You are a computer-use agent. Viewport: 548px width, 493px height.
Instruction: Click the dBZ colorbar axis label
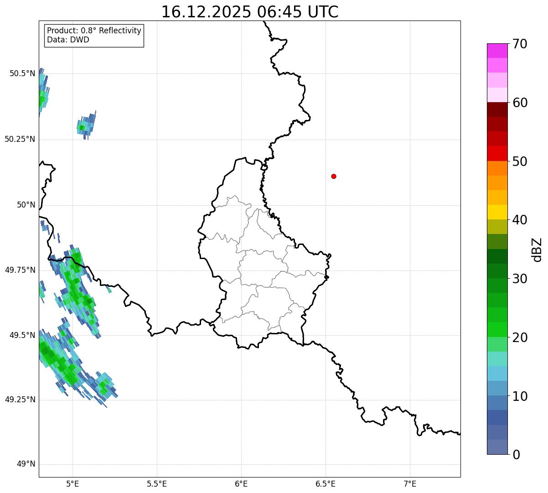pyautogui.click(x=537, y=249)
